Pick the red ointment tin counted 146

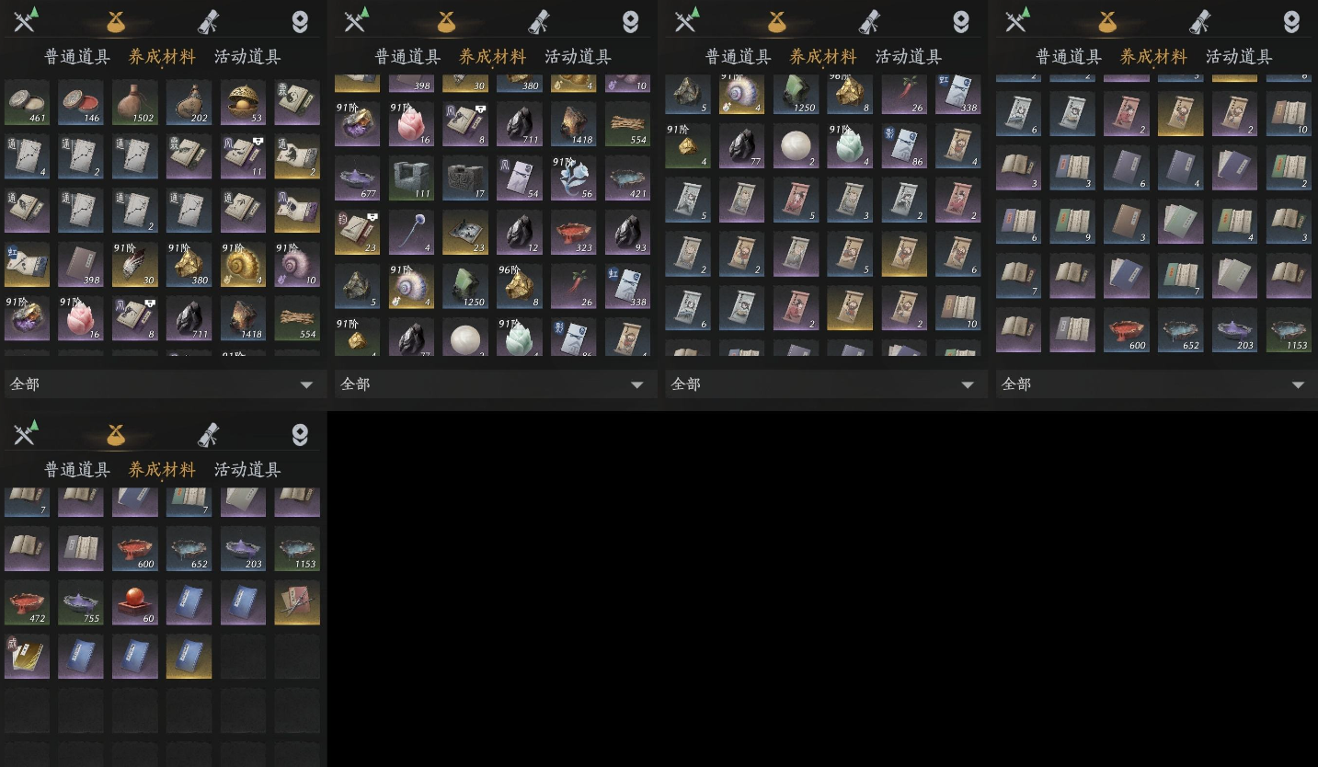point(81,102)
